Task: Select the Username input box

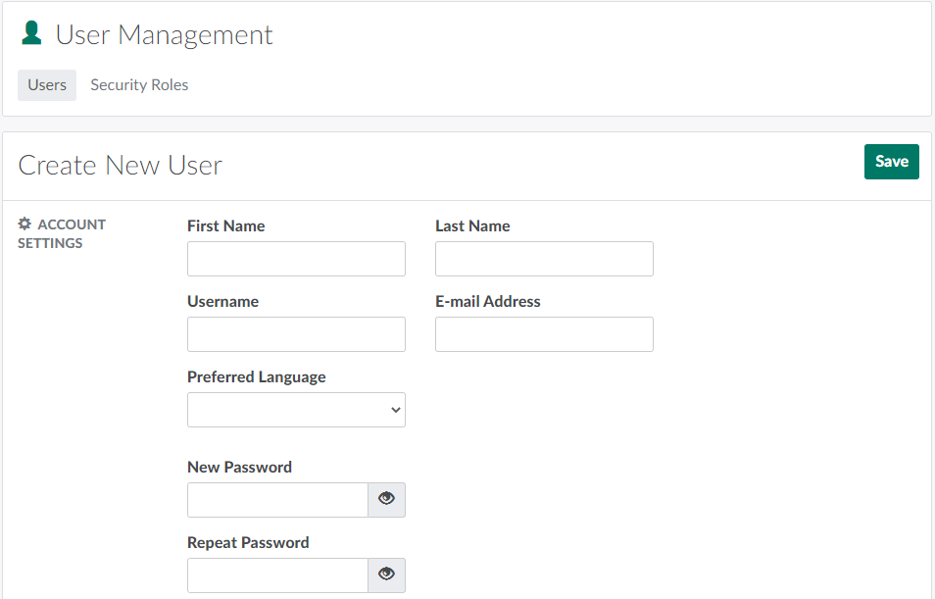Action: [x=296, y=334]
